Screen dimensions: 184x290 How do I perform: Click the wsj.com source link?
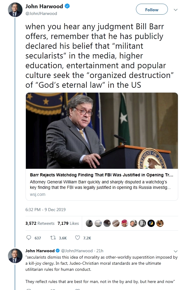[x=37, y=194]
